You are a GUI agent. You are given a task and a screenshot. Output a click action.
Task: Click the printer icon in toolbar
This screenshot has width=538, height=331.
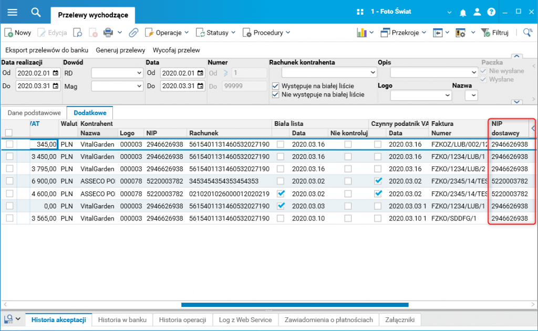108,33
